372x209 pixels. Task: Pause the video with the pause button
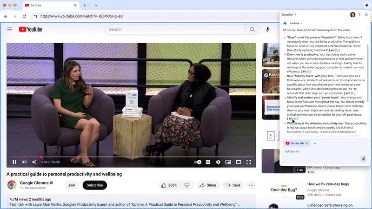(x=14, y=162)
